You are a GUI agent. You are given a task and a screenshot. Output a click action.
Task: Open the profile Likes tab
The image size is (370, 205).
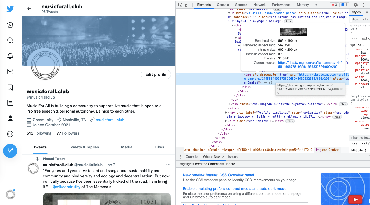159,147
